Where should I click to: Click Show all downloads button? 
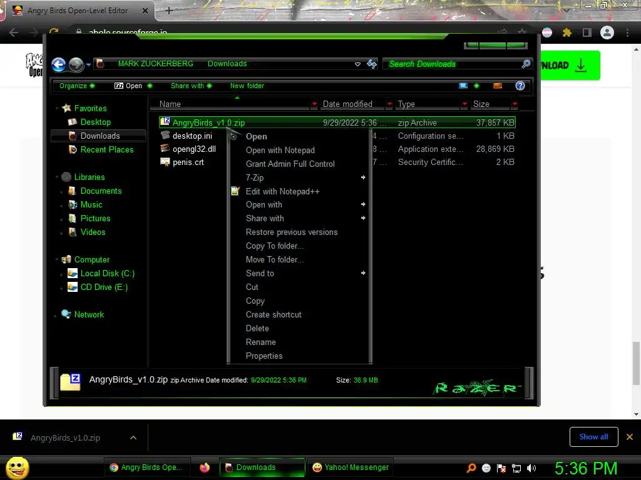tap(593, 437)
